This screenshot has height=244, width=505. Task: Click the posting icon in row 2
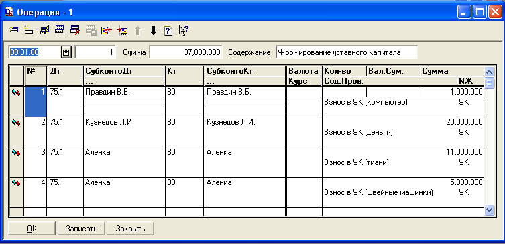pyautogui.click(x=16, y=123)
